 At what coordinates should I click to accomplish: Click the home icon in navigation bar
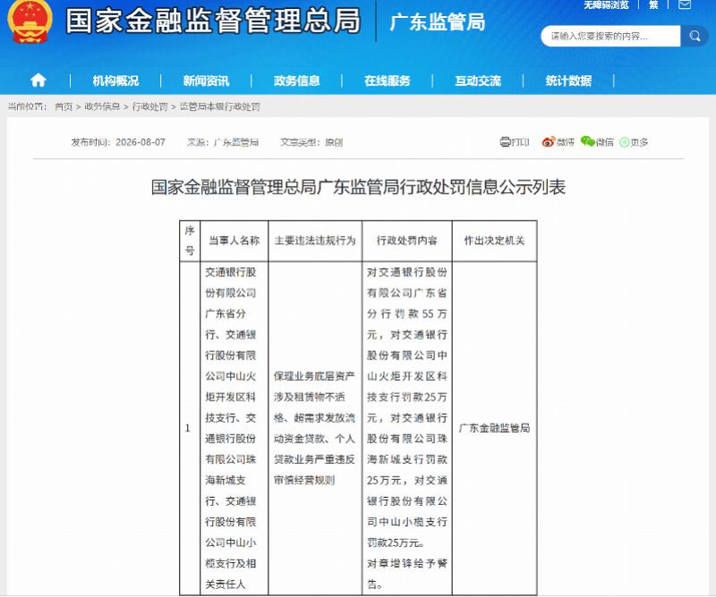(38, 80)
